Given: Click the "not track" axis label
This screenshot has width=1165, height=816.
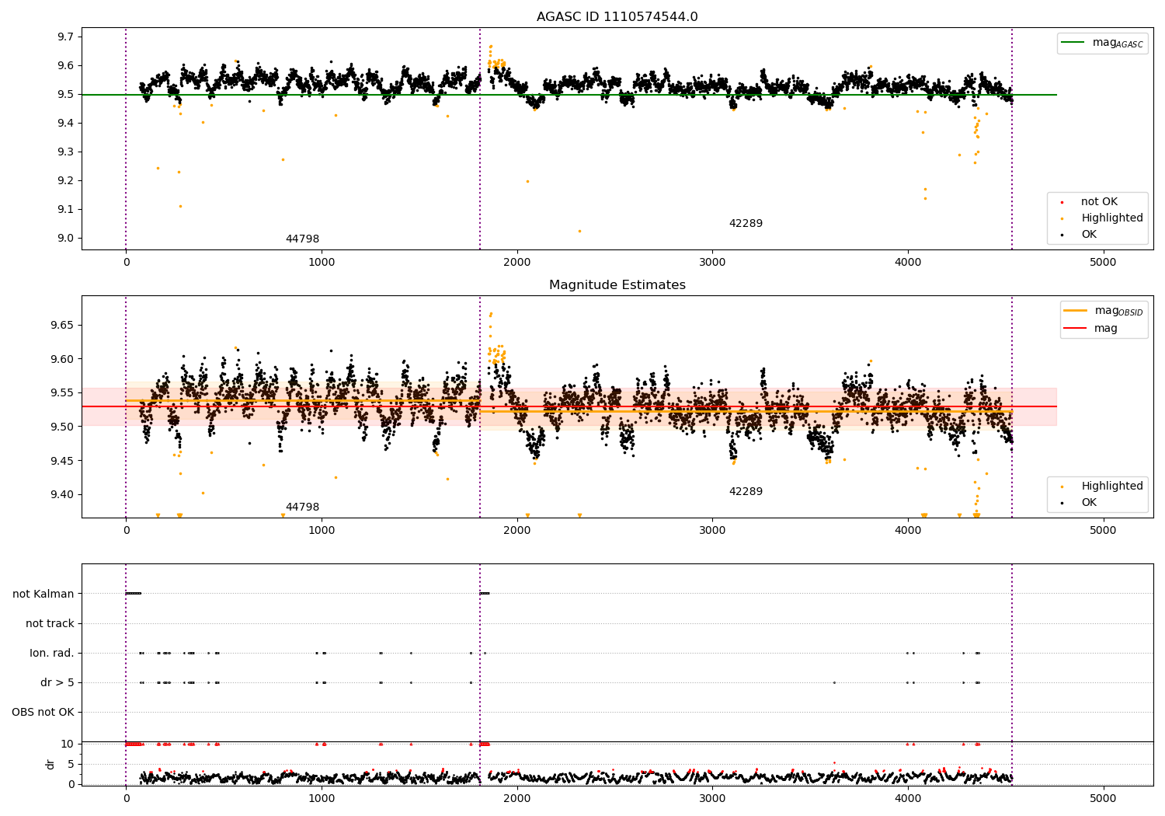Looking at the screenshot, I should coord(50,623).
